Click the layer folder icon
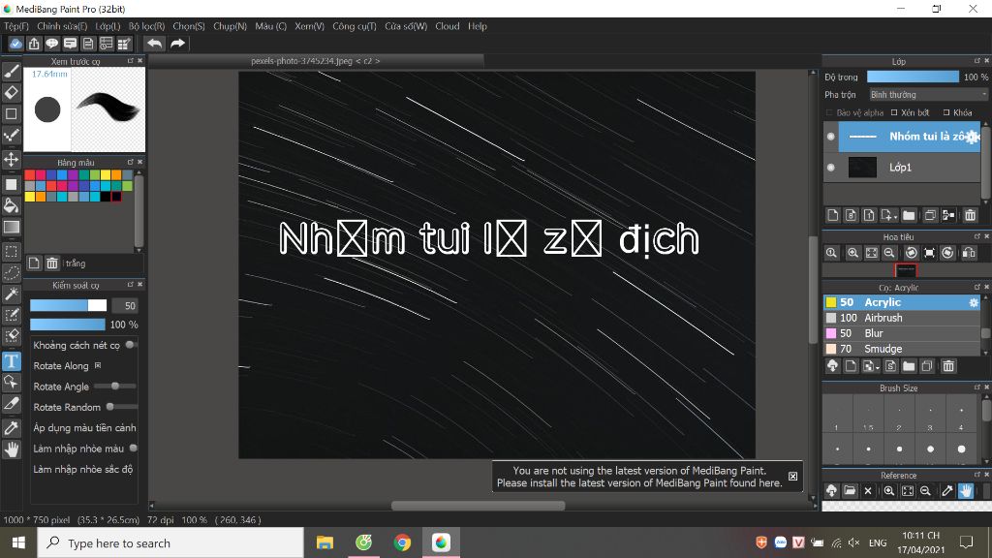 tap(909, 215)
